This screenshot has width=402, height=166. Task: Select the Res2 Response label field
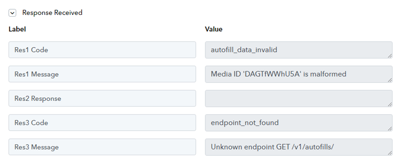(102, 98)
